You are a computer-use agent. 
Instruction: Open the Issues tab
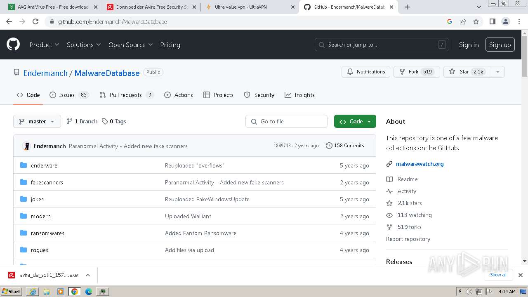click(69, 95)
